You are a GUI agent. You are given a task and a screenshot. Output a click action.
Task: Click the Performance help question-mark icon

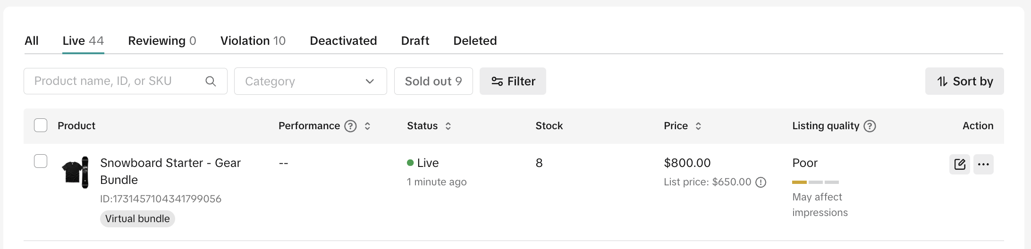click(x=350, y=126)
